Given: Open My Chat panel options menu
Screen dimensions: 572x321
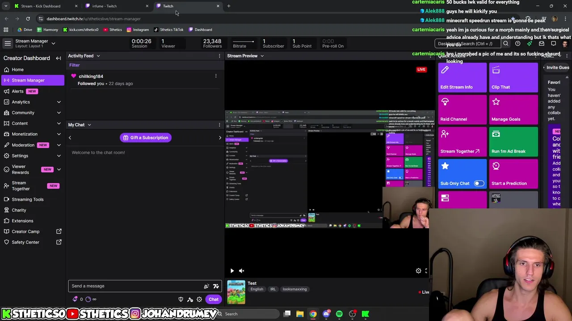Looking at the screenshot, I should click(x=219, y=125).
